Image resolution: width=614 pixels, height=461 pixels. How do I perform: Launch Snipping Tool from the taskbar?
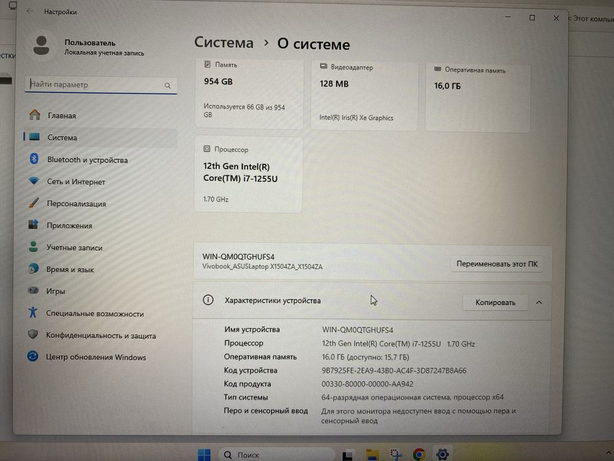click(x=396, y=455)
